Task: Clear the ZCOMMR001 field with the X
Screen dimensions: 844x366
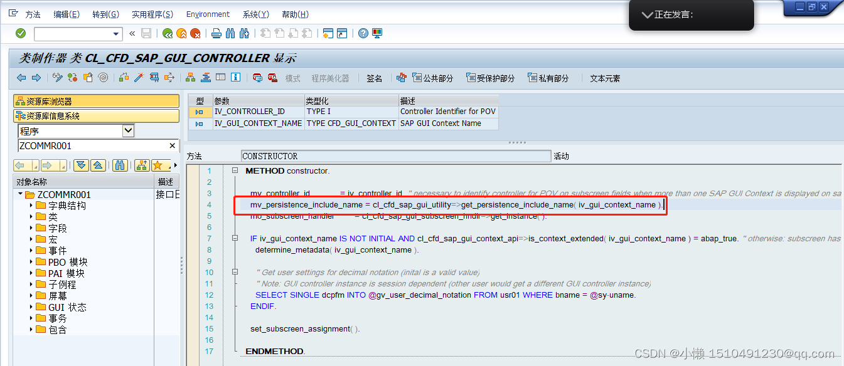Action: click(x=173, y=145)
